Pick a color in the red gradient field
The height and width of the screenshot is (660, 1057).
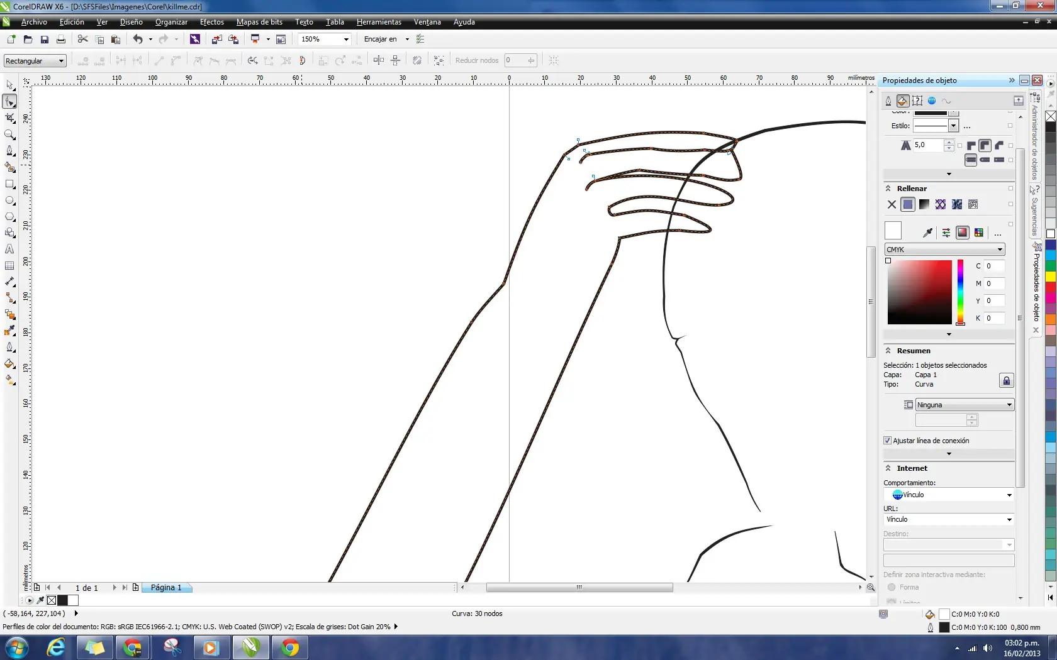coord(919,292)
